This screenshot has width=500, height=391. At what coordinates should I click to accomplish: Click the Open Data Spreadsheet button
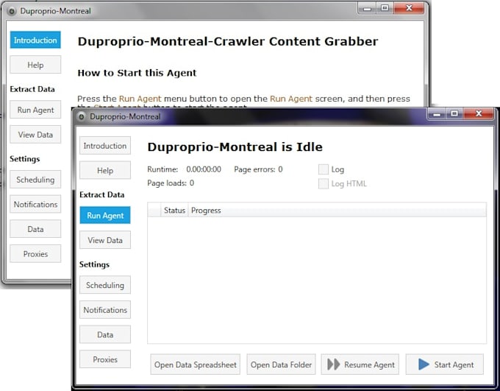[x=195, y=364]
